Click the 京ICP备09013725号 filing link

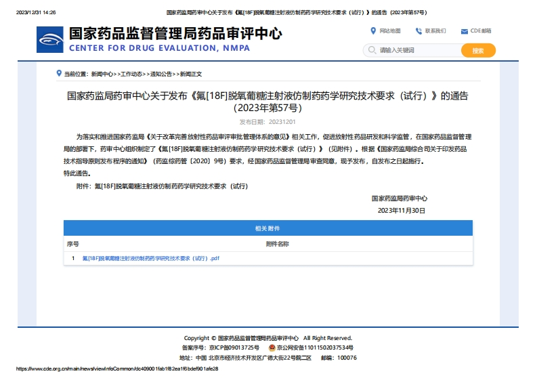point(234,347)
